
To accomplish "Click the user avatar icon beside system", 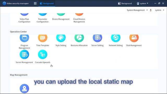I will point(138,3).
